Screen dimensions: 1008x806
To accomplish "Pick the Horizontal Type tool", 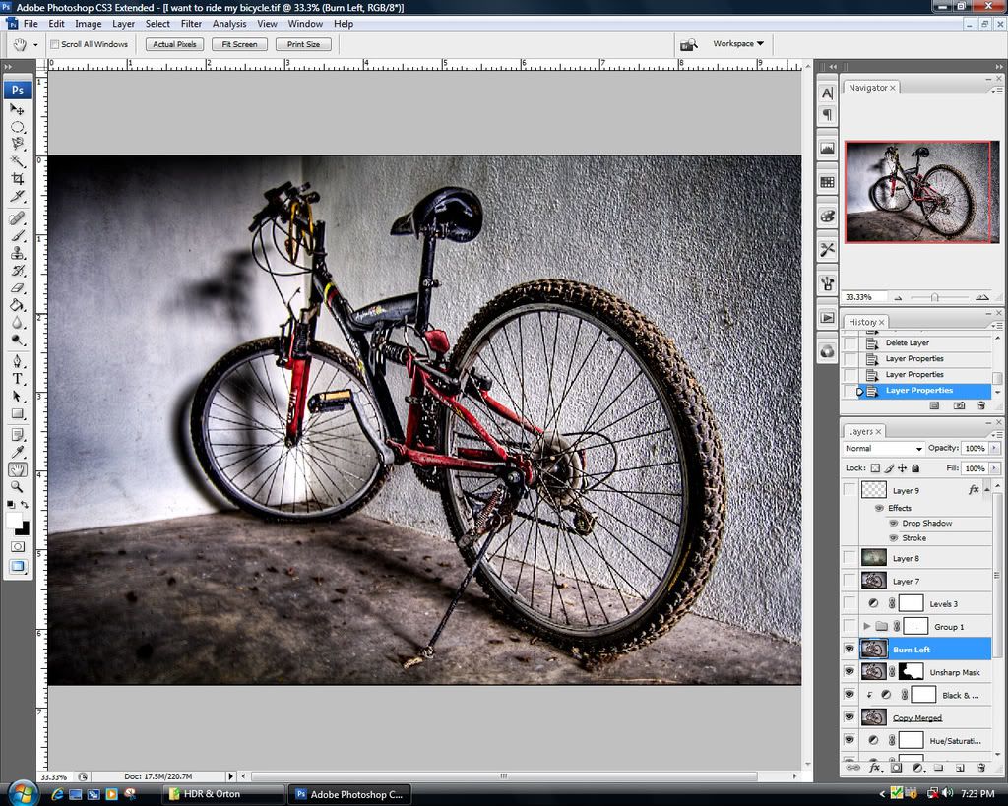I will [x=18, y=379].
